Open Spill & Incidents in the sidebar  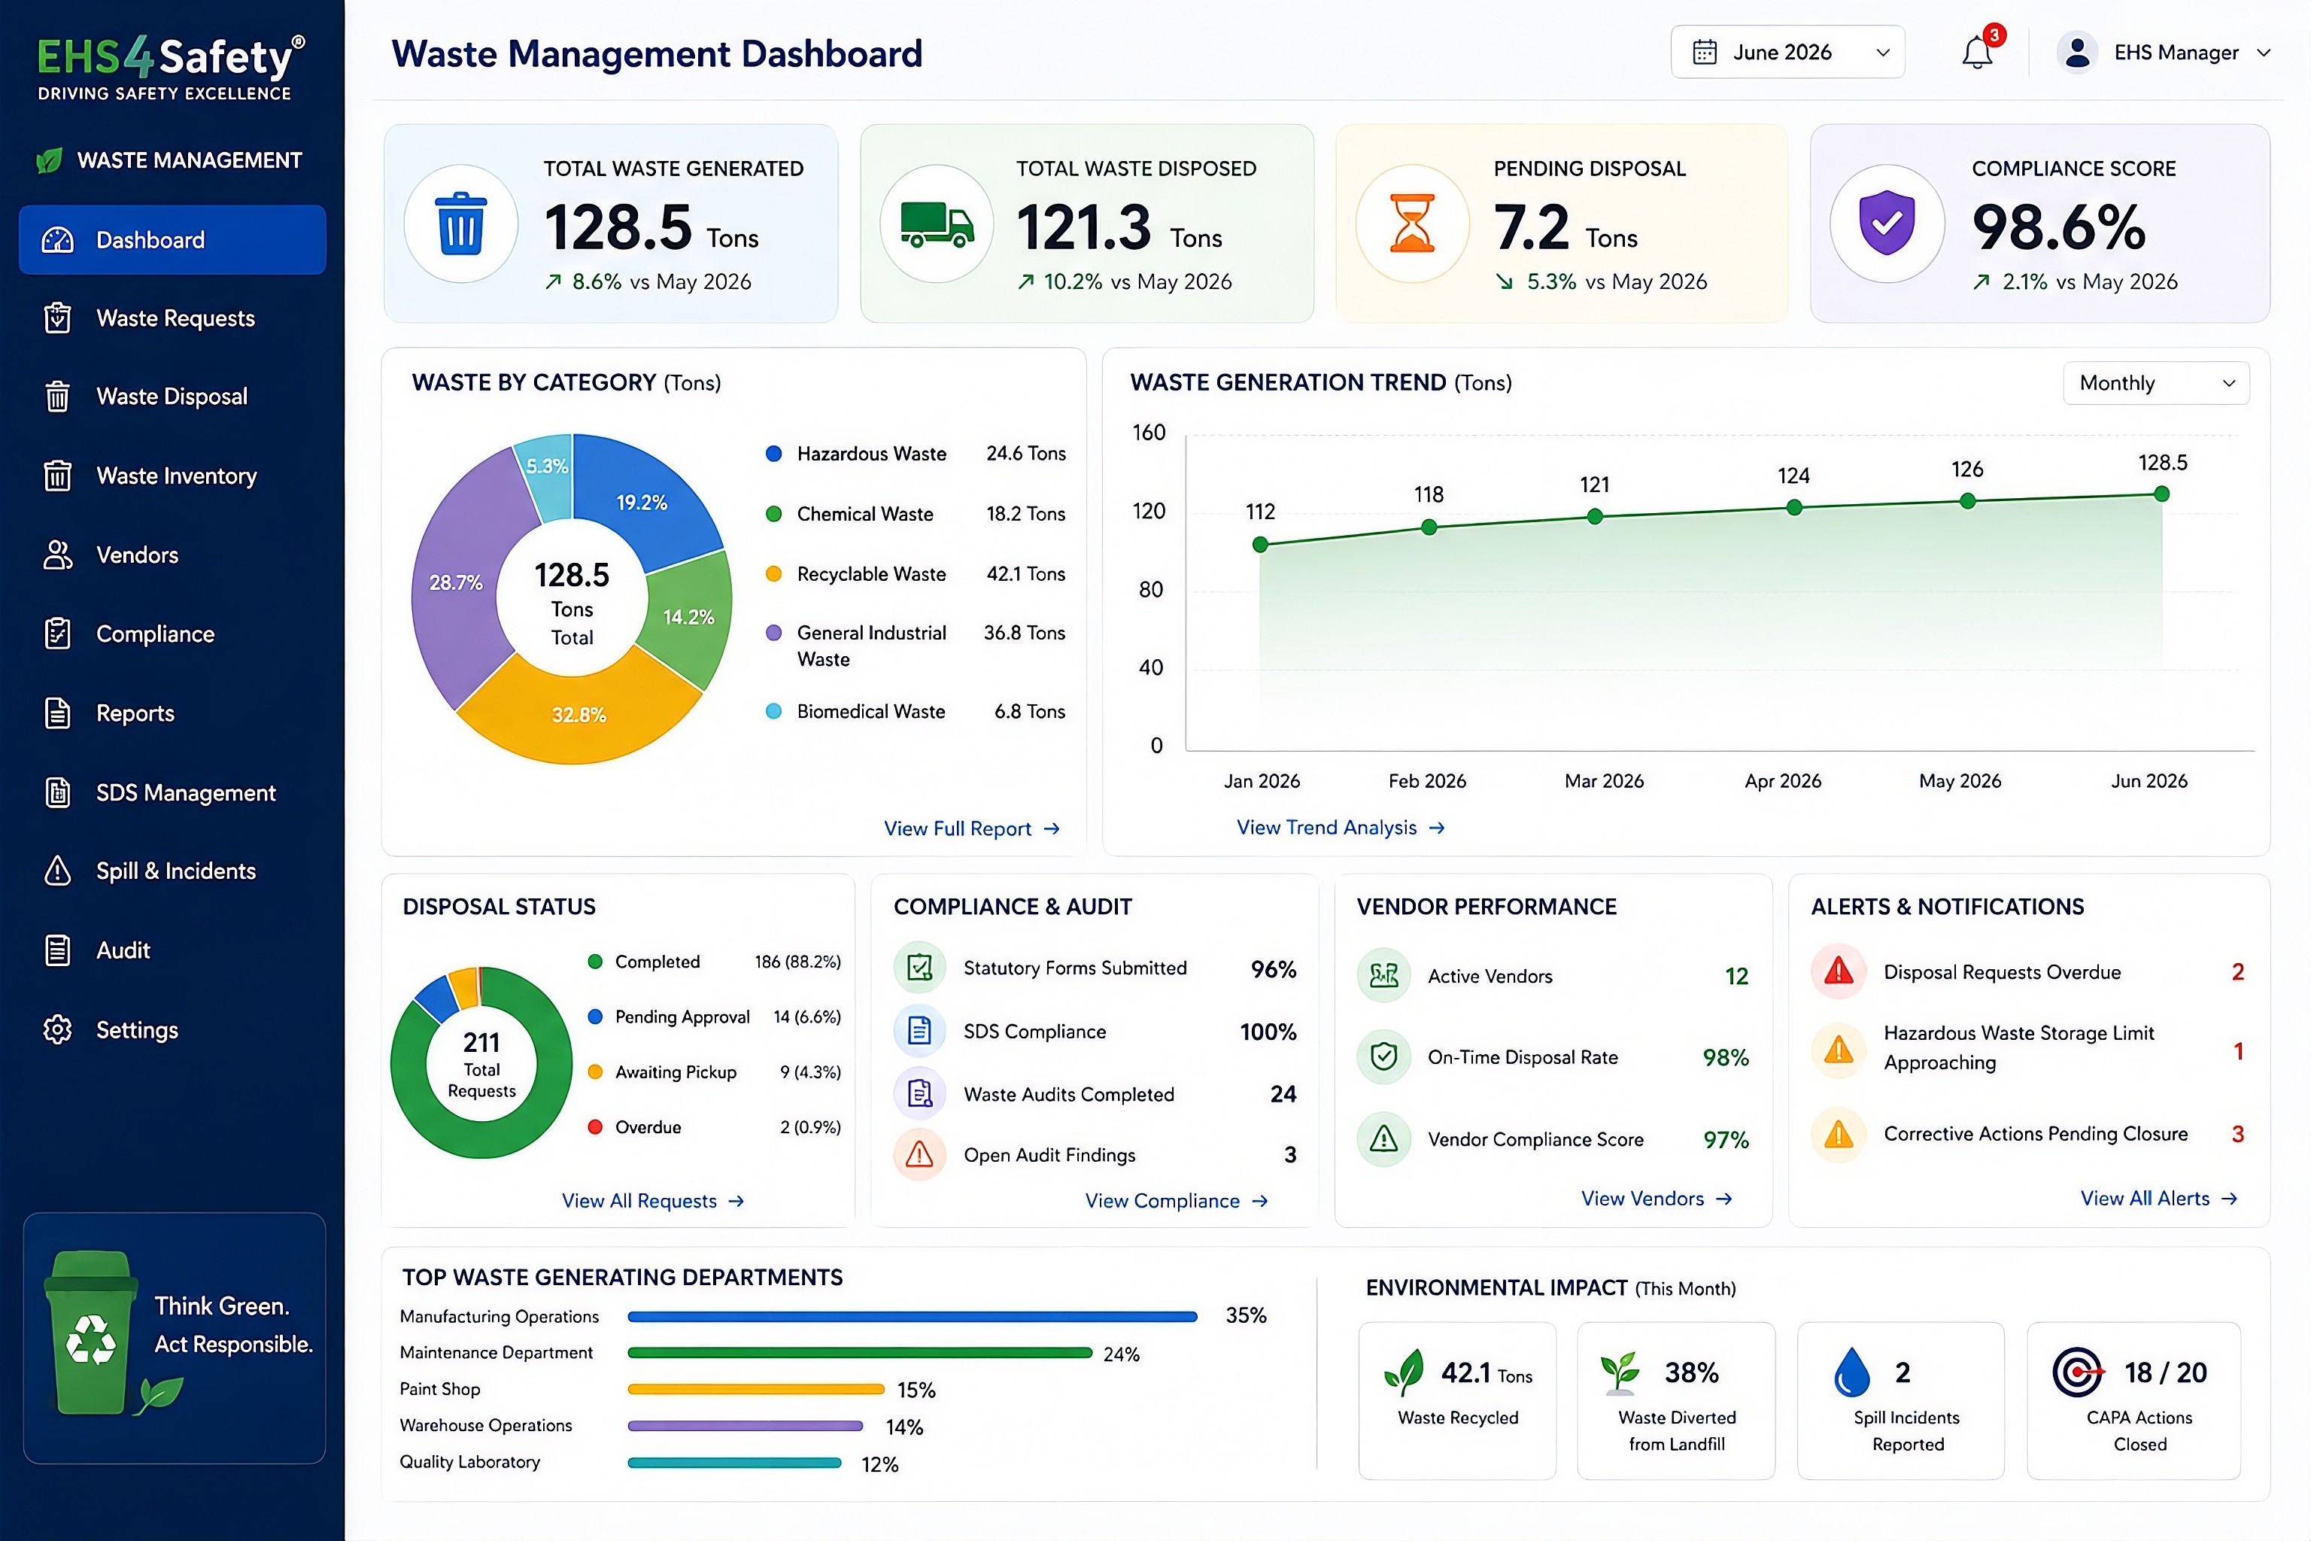[172, 871]
